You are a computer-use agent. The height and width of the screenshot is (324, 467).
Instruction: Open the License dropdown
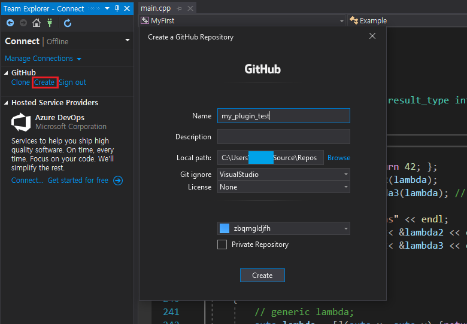pos(284,187)
